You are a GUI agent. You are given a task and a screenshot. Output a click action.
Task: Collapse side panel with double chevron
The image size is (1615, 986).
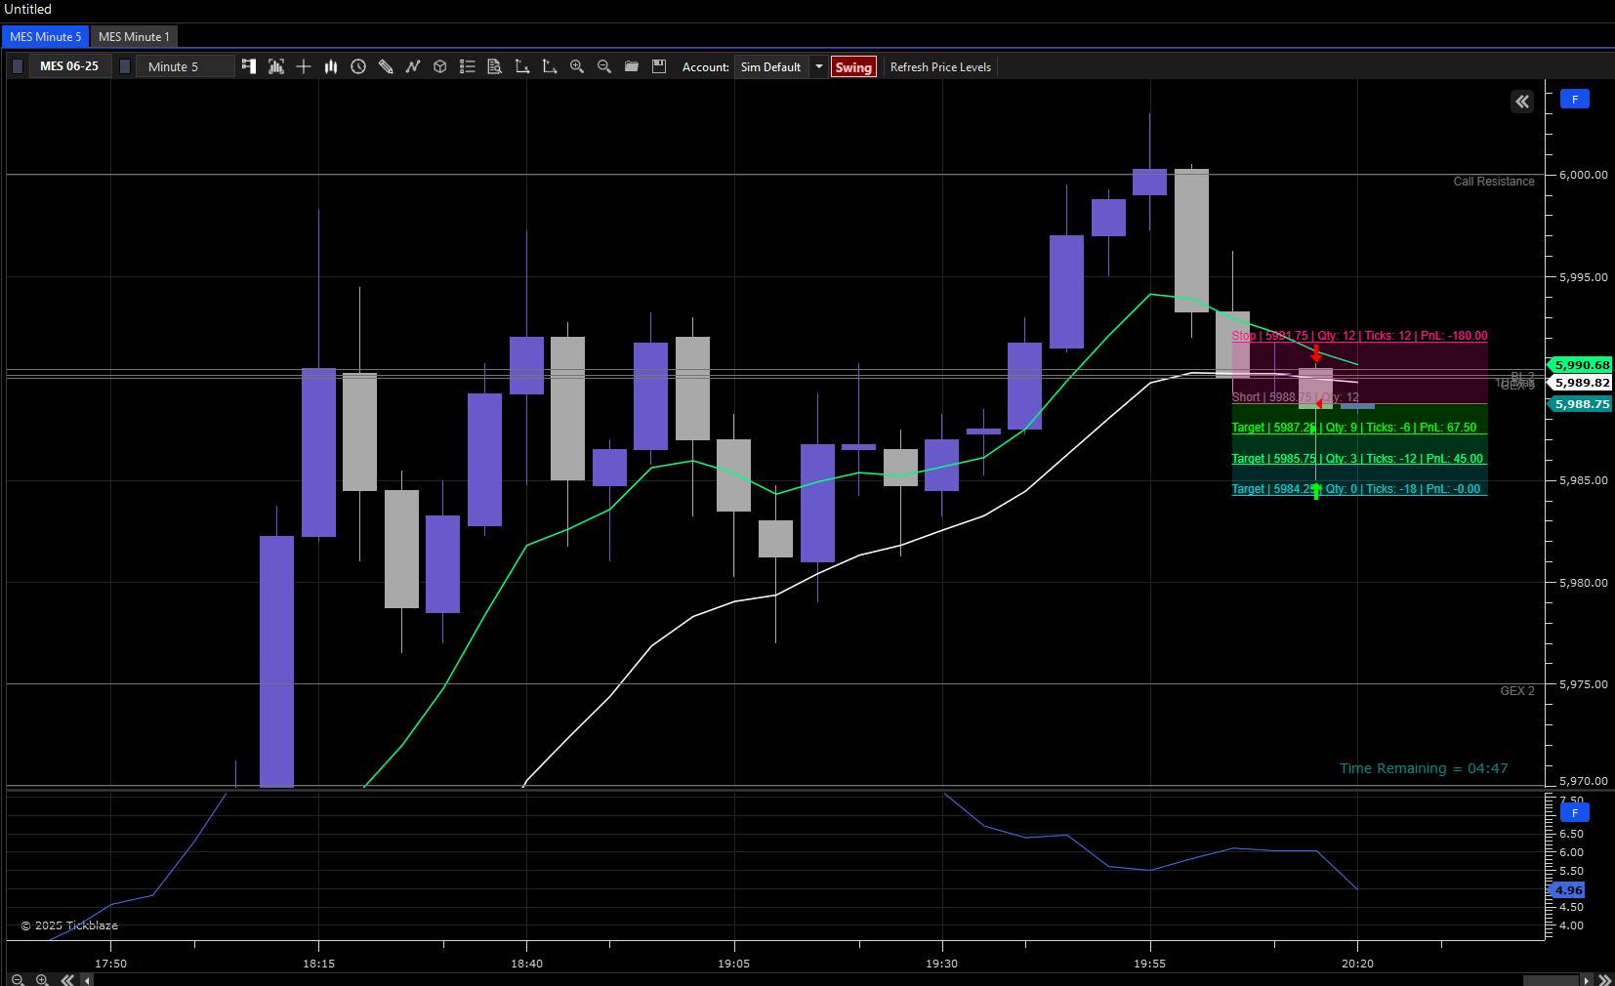point(1522,102)
